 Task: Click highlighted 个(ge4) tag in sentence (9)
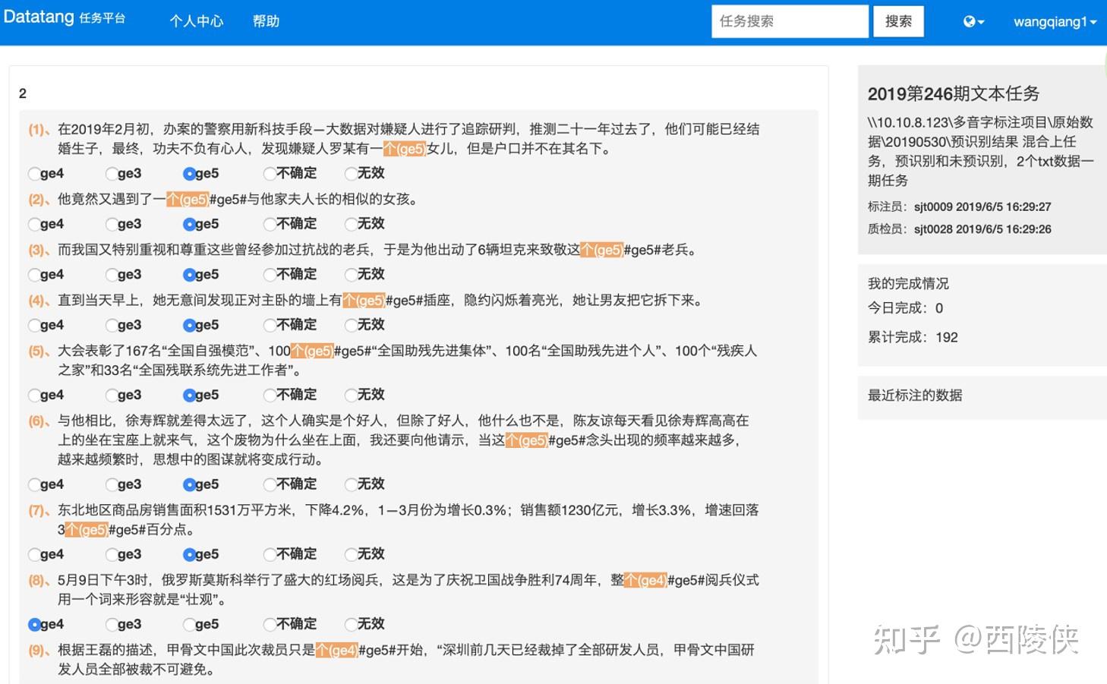coord(336,650)
